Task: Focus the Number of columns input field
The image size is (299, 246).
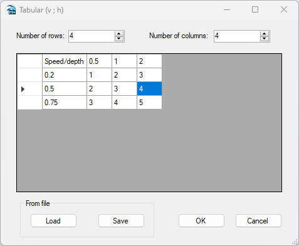Action: [x=237, y=36]
